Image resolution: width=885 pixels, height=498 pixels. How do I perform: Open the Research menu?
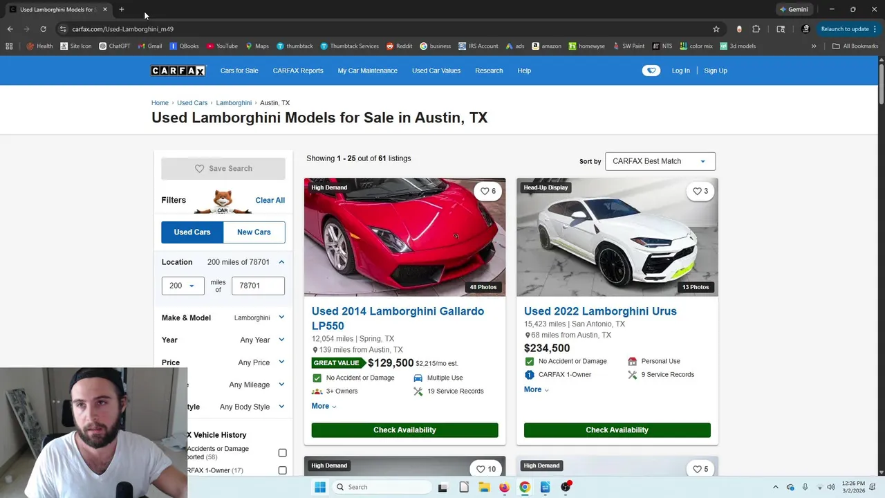coord(489,71)
